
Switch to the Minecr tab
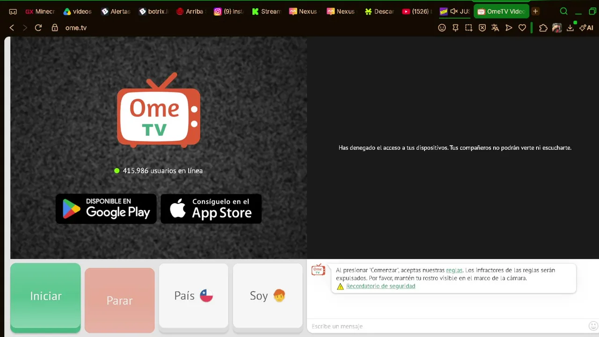[40, 11]
